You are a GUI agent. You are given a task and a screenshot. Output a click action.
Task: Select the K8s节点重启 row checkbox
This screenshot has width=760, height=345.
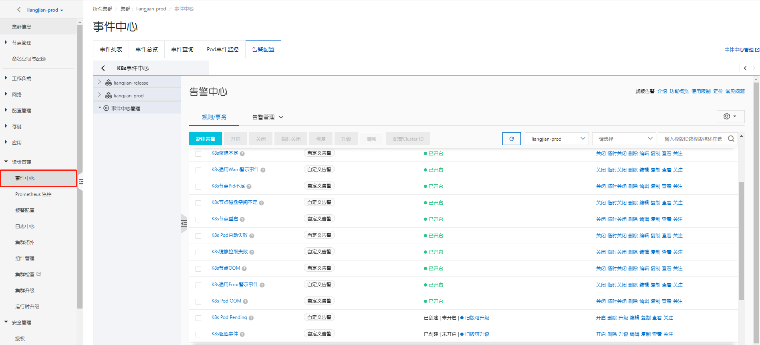[198, 220]
